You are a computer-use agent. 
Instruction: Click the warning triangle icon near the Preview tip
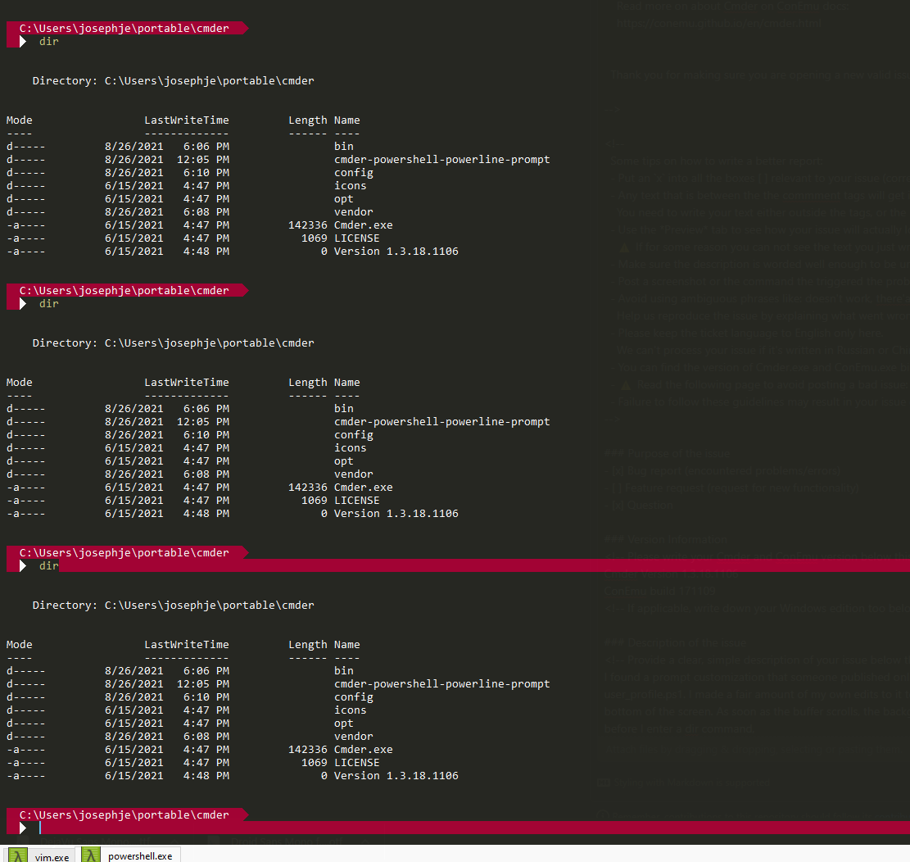pos(624,247)
